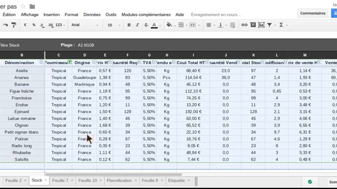Open the number format 123 dropdown
337x189 pixels.
[60, 25]
